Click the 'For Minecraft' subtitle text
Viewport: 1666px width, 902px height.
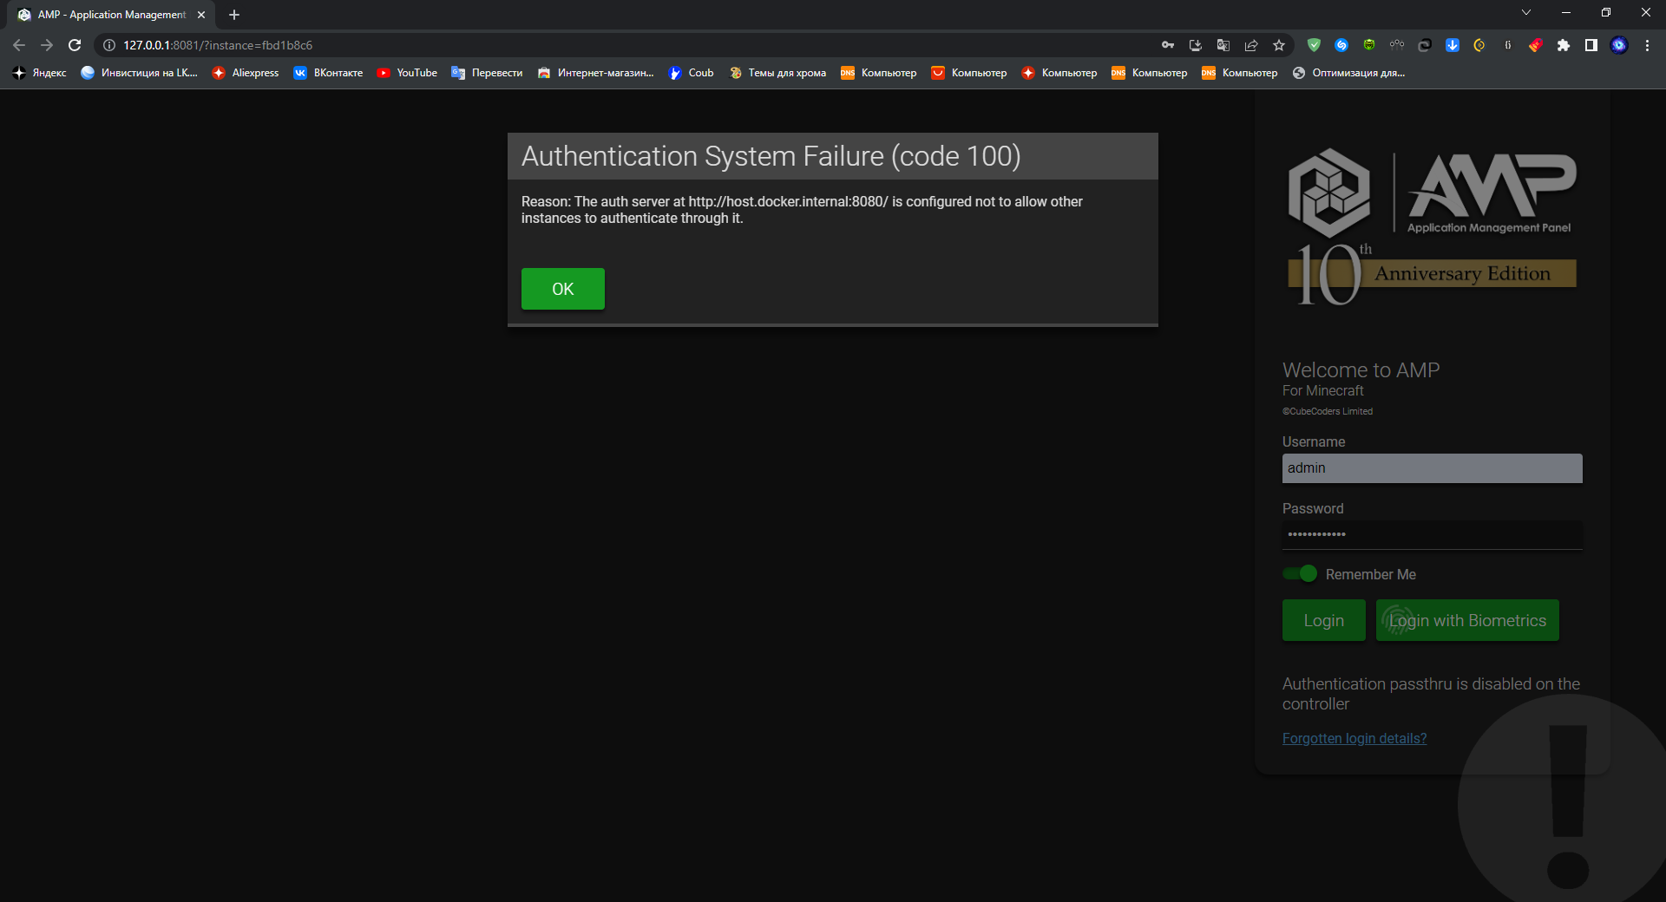(x=1322, y=391)
